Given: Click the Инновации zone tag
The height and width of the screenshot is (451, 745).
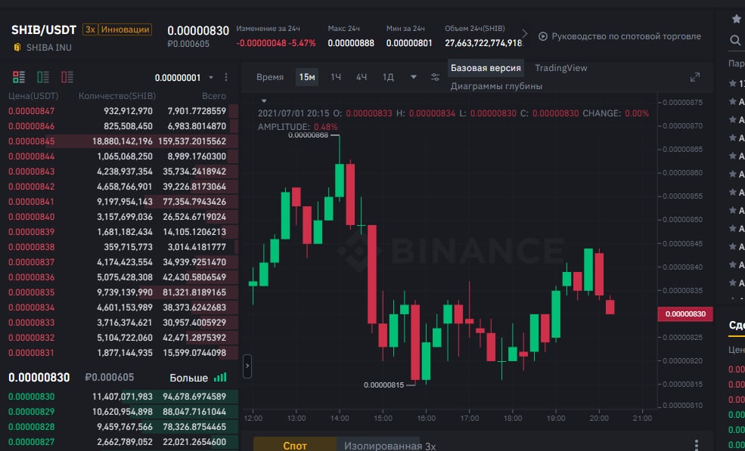Looking at the screenshot, I should [126, 29].
